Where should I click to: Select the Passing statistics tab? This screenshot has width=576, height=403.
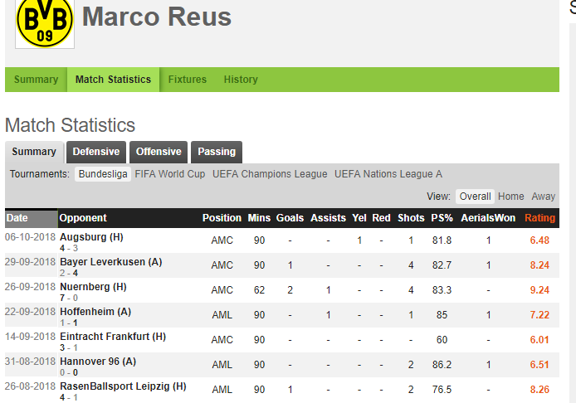pyautogui.click(x=217, y=152)
